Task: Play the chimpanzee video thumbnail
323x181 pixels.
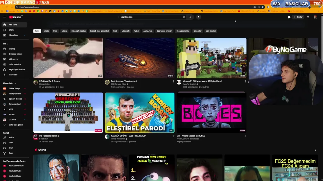Action: tap(68, 58)
